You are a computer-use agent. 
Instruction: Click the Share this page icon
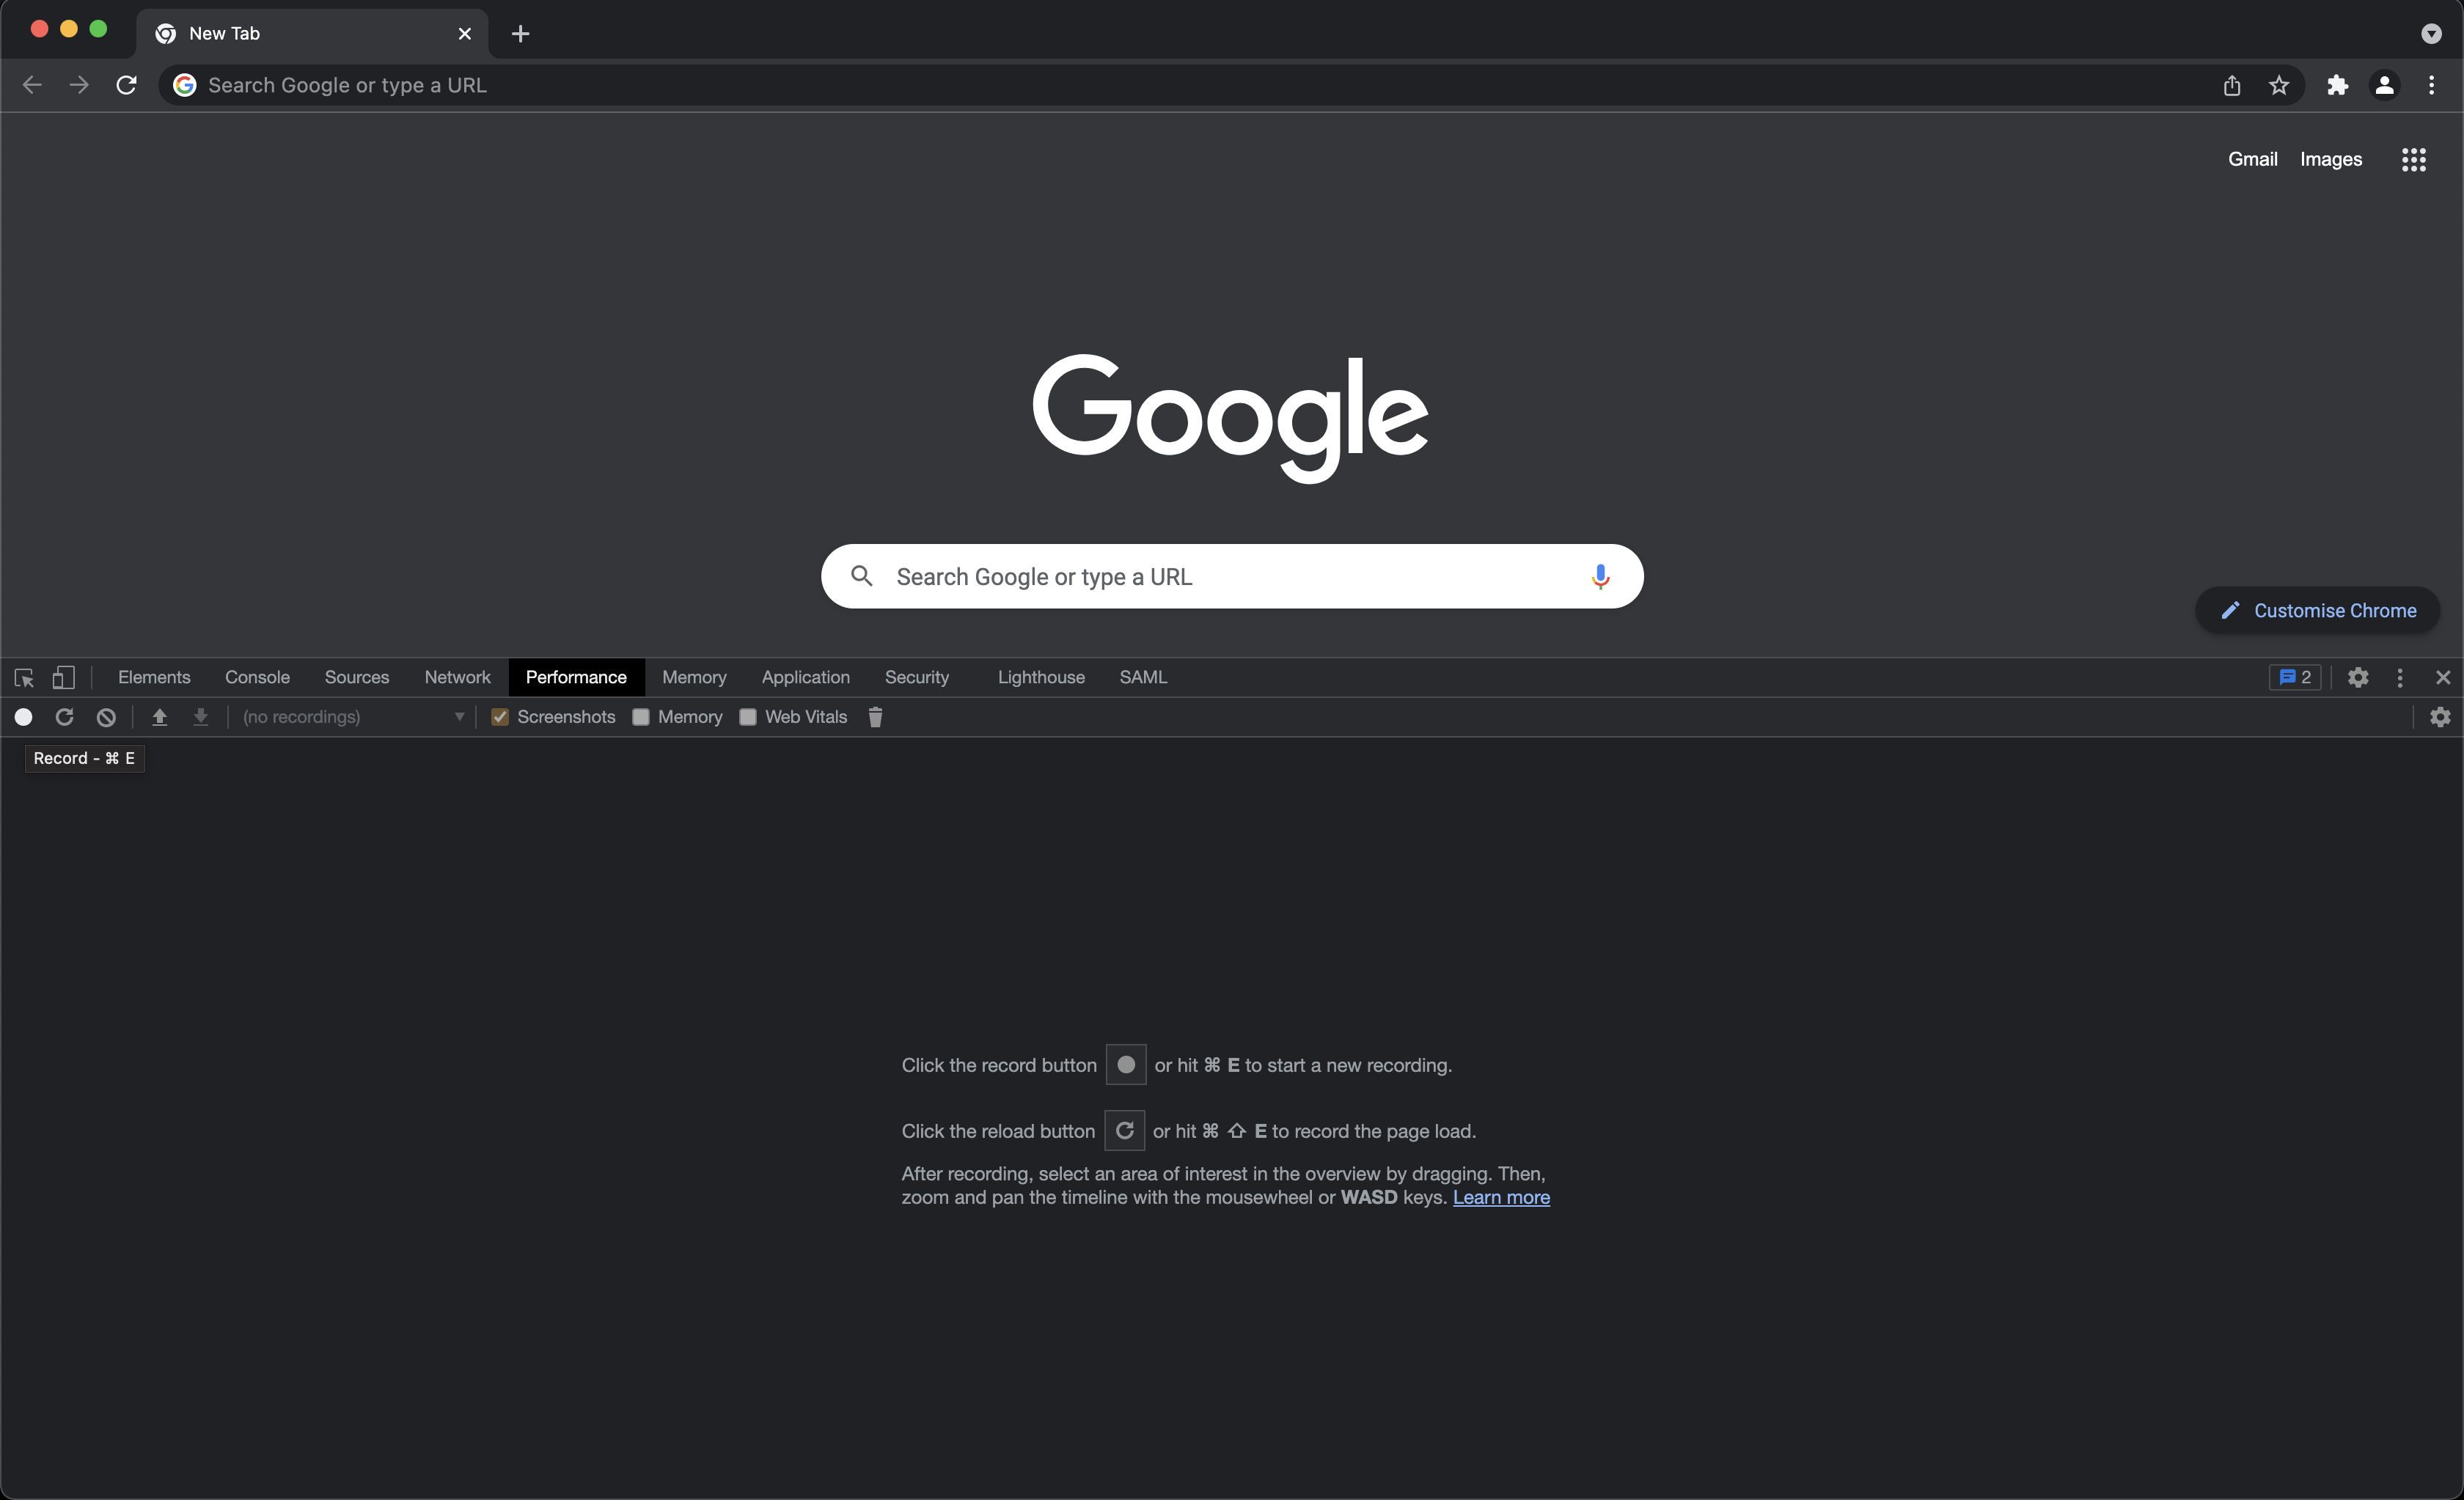(2232, 86)
